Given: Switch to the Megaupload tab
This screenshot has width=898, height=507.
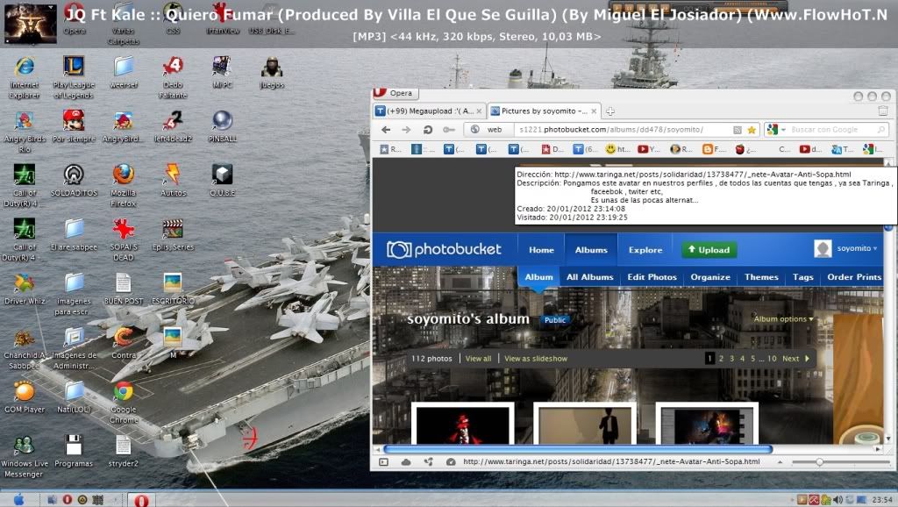Looking at the screenshot, I should [x=430, y=111].
